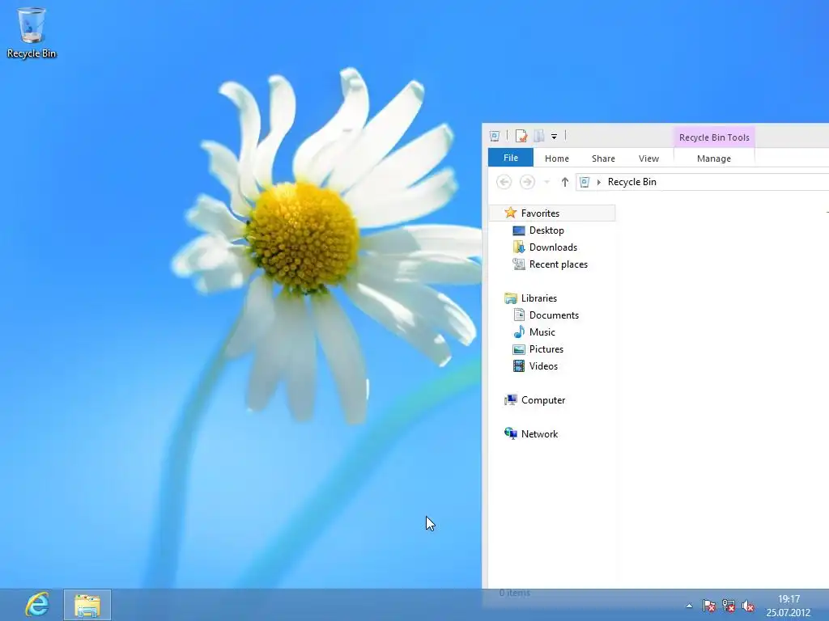Expand the address bar breadcrumb chevron
This screenshot has height=621, width=829.
pyautogui.click(x=599, y=182)
